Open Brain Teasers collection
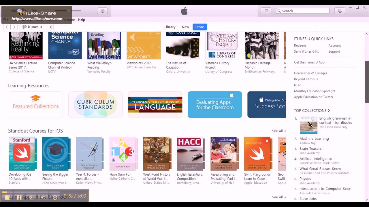369x207 pixels. [x=310, y=149]
